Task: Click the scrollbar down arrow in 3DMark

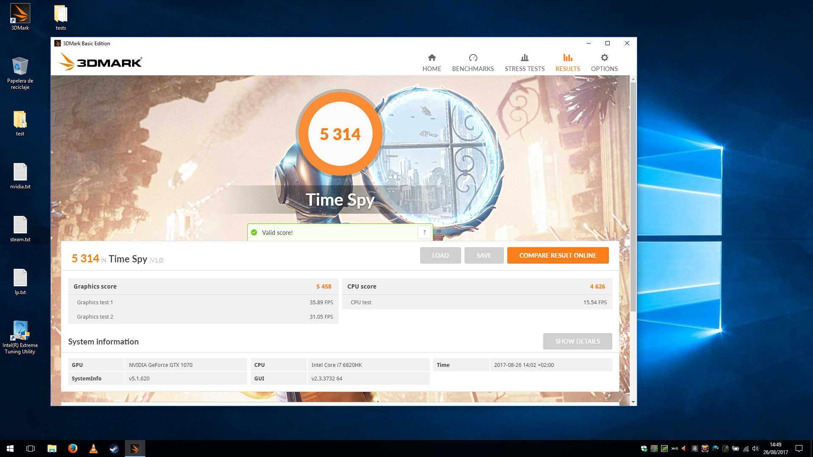Action: click(x=633, y=402)
